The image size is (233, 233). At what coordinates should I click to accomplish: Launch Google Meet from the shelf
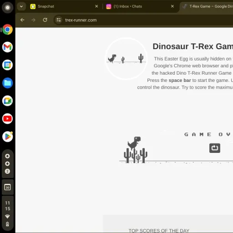point(7,101)
